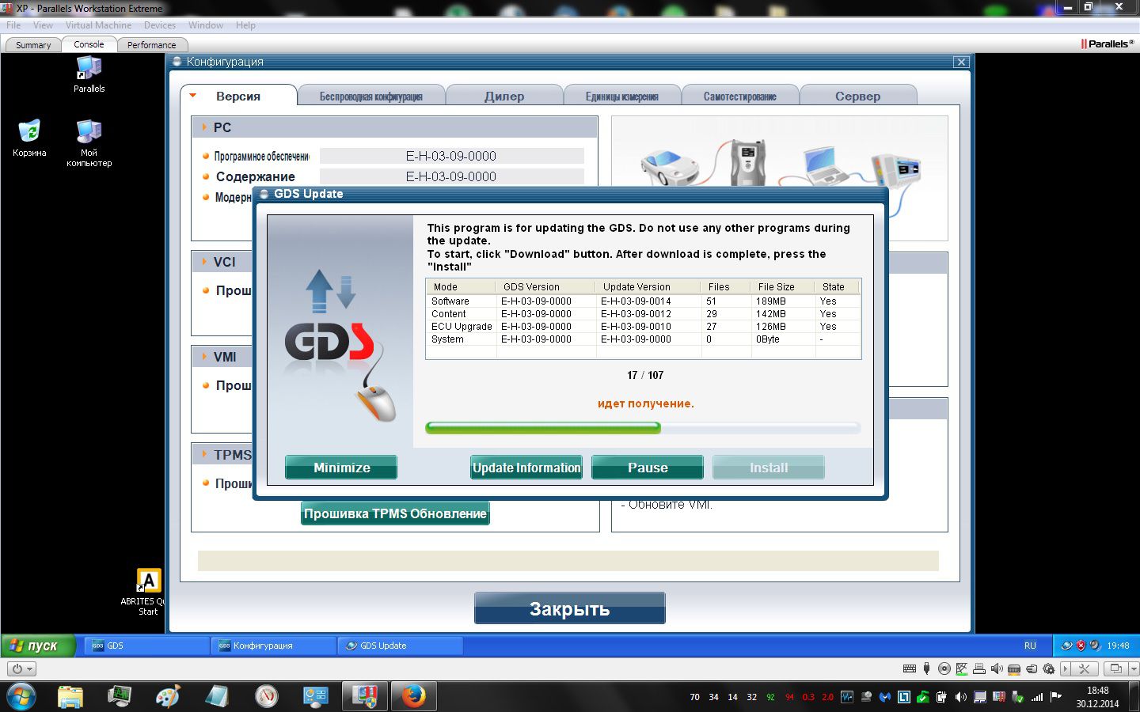Viewport: 1140px width, 712px height.
Task: Collapse the TPMS section arrow
Action: click(x=204, y=454)
